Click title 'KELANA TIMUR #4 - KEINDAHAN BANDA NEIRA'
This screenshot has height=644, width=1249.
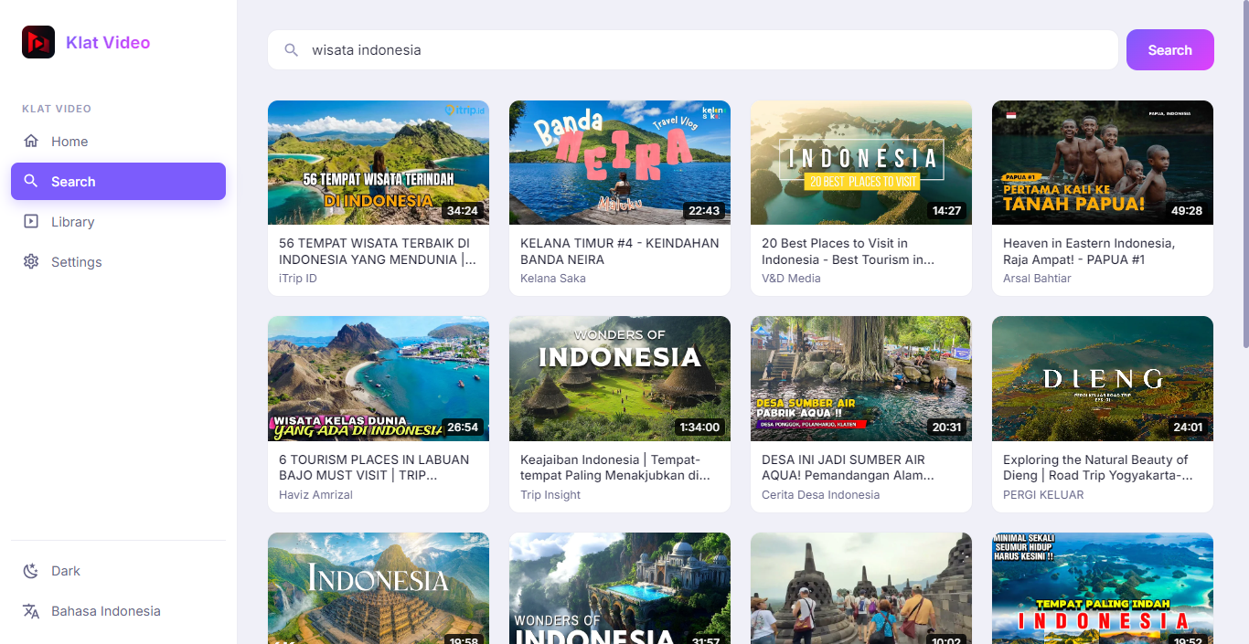(x=620, y=251)
